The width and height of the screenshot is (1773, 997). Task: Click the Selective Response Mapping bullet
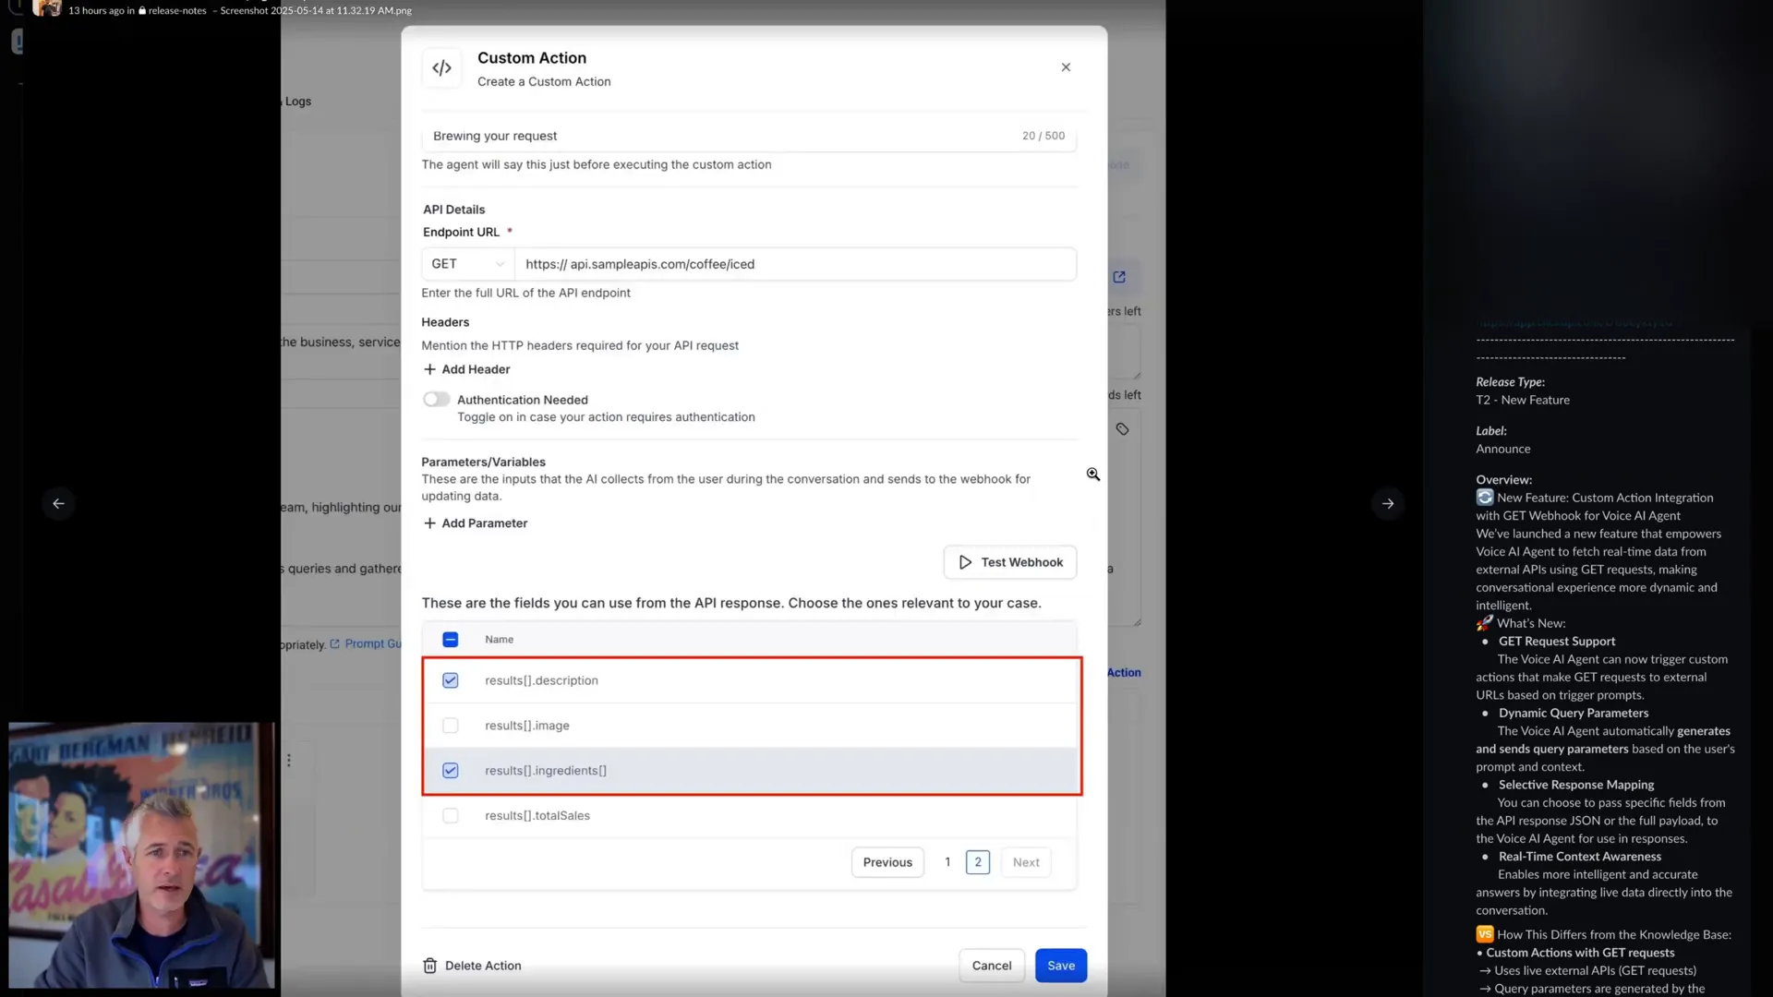tap(1576, 786)
